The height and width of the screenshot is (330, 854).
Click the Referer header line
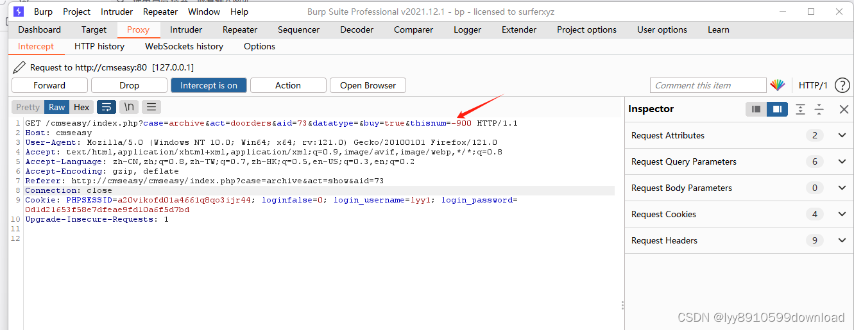(x=205, y=181)
